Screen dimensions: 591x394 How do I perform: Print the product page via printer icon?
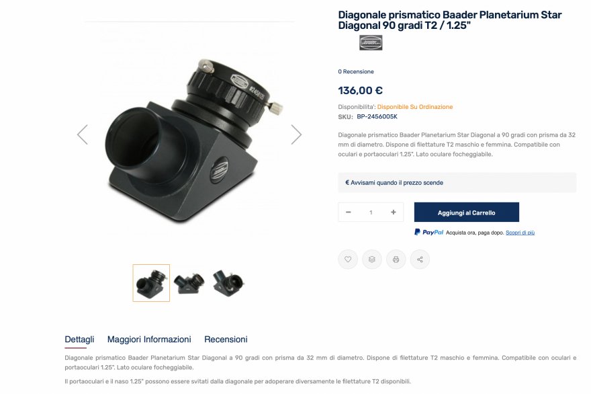[396, 260]
